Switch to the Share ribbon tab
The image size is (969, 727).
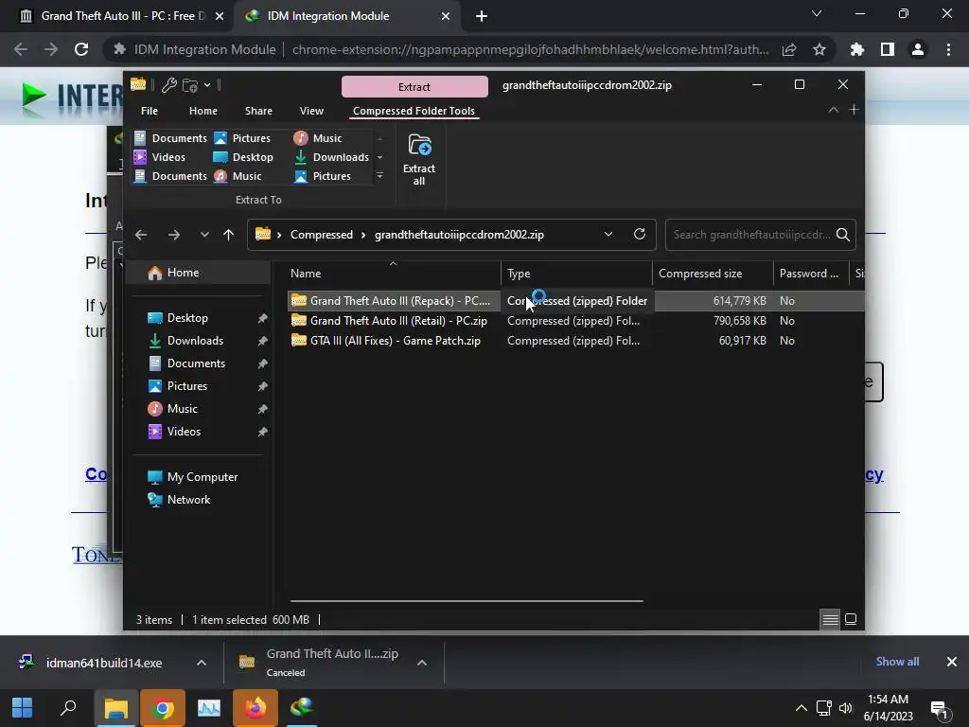[258, 111]
